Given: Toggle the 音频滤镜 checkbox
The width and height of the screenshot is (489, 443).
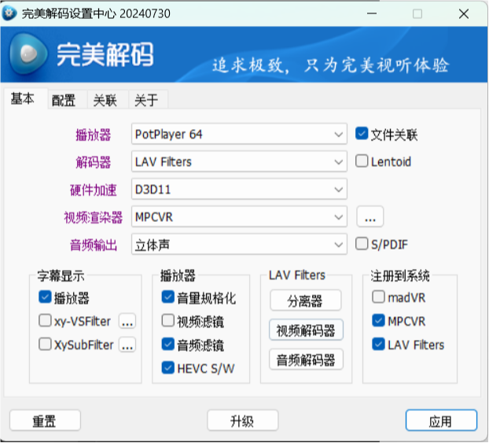Looking at the screenshot, I should click(167, 345).
